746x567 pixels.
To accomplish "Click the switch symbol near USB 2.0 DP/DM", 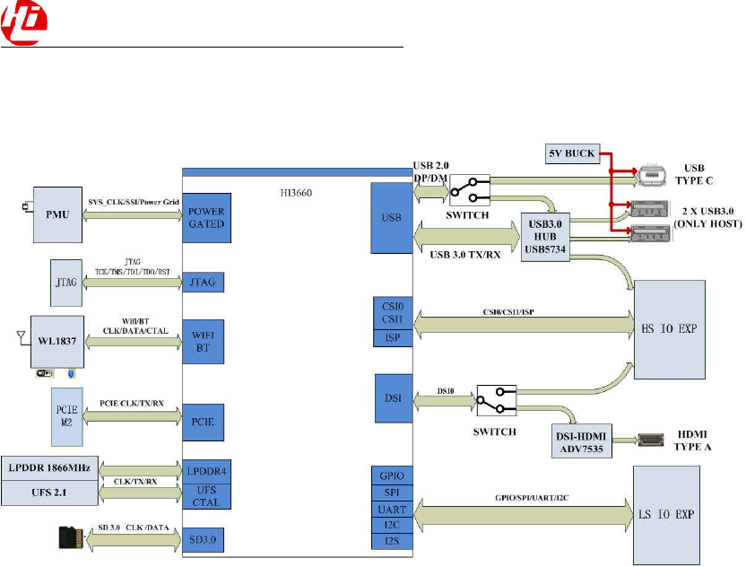I will click(470, 190).
